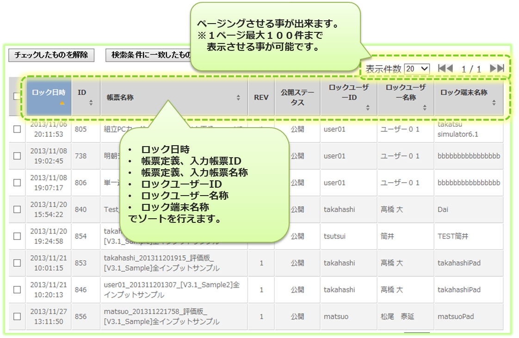The height and width of the screenshot is (338, 519).
Task: Sort by the REV column header
Action: (x=261, y=98)
